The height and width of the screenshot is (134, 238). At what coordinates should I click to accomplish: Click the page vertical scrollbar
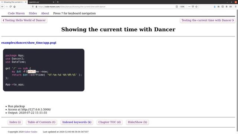tap(237, 70)
